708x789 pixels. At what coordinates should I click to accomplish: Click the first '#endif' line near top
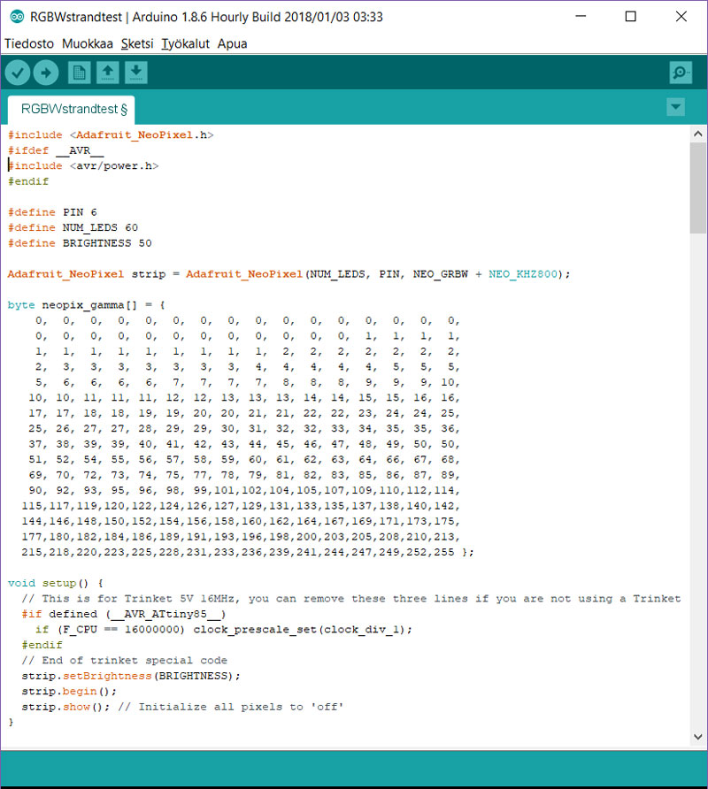click(x=28, y=181)
